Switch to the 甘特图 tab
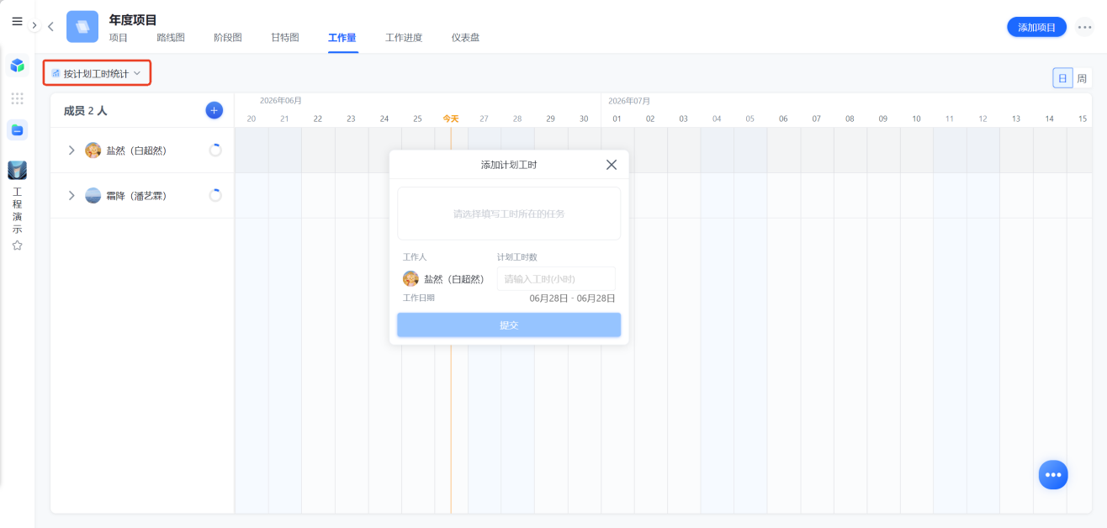The image size is (1107, 528). pos(285,38)
